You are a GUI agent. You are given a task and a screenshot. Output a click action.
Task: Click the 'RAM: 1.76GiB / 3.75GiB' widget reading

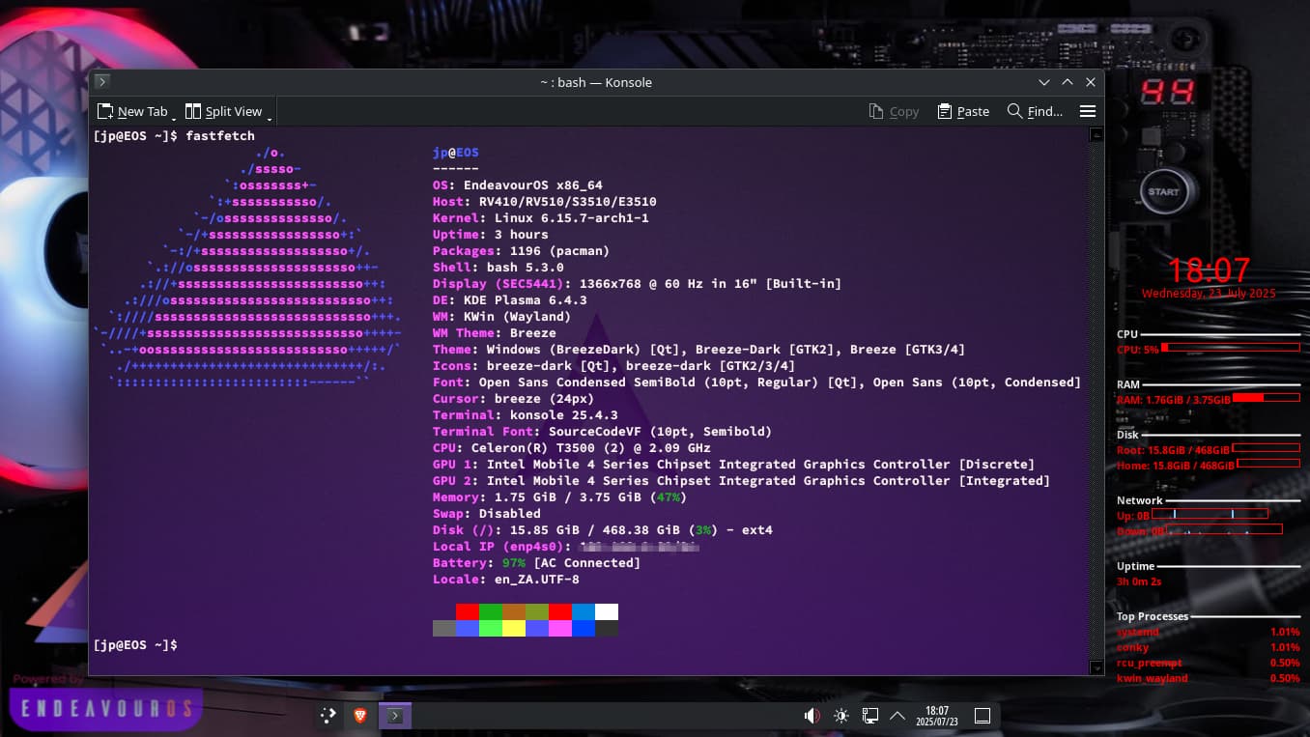click(1174, 400)
